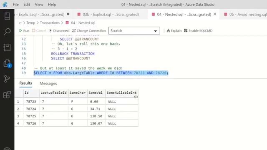This screenshot has width=267, height=150.
Task: Select SomeChar cell F in row 1
Action: [x=78, y=102]
